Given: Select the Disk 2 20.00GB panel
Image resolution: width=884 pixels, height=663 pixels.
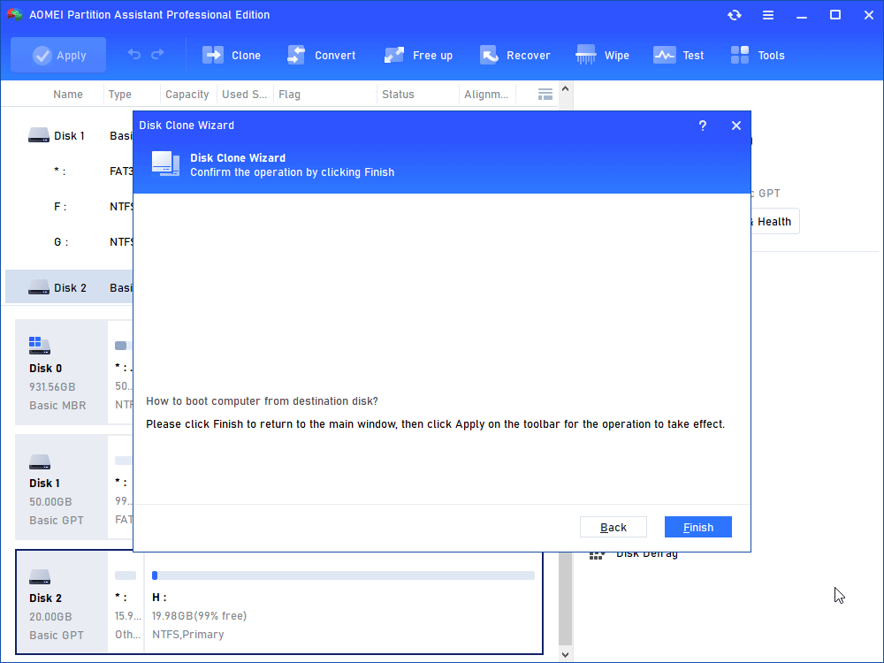Looking at the screenshot, I should pyautogui.click(x=61, y=602).
